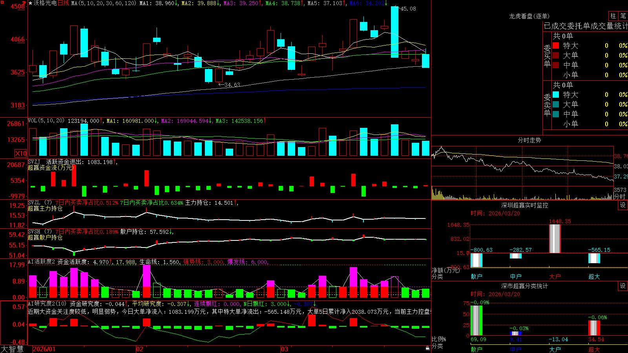The image size is (628, 353).
Task: Click the 散户 69.09 bar in 分类统计
Action: 476,320
